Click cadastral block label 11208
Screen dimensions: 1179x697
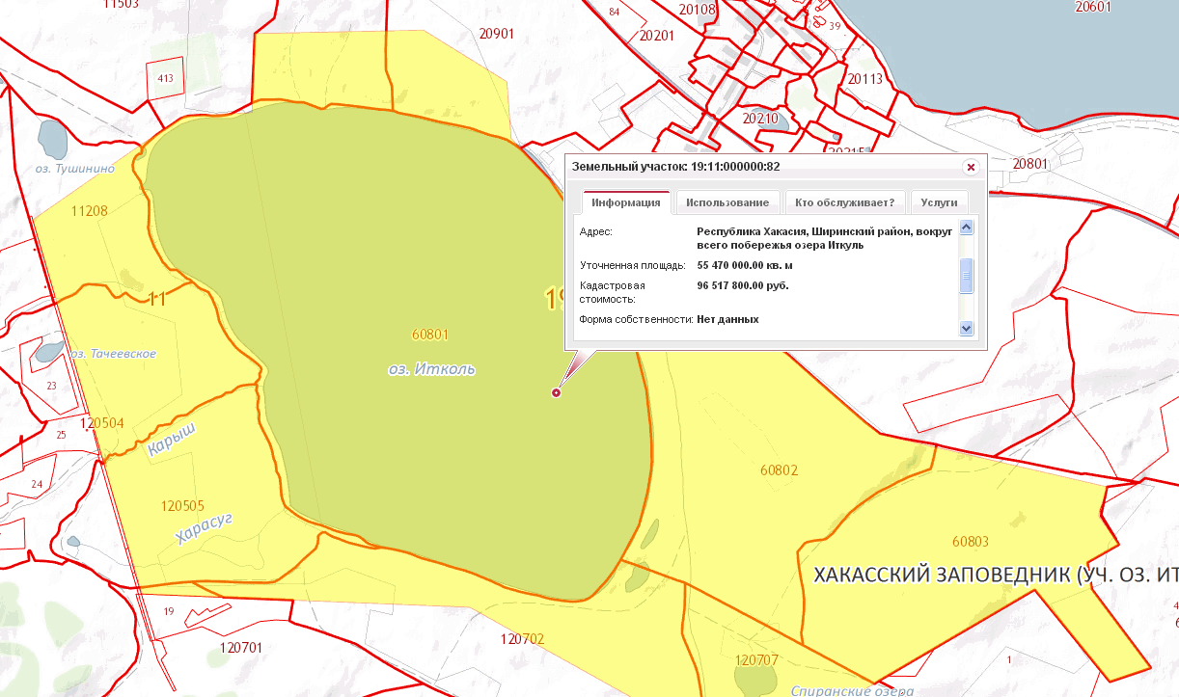click(90, 210)
